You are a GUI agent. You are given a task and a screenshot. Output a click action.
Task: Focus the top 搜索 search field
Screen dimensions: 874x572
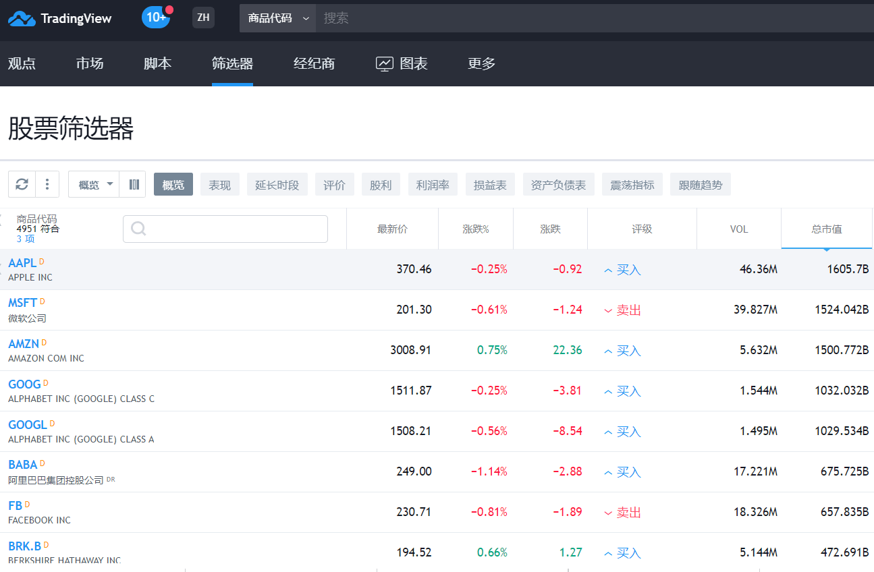tap(594, 18)
